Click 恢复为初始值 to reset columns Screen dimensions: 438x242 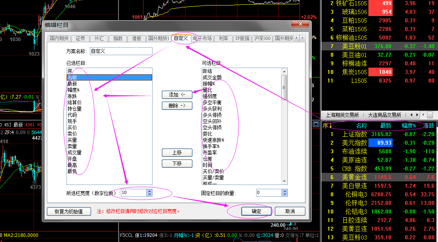pos(68,212)
